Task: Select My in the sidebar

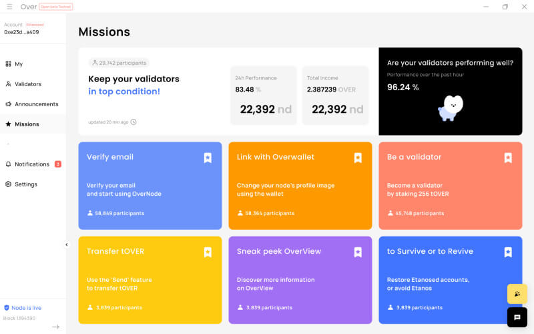Action: (18, 64)
